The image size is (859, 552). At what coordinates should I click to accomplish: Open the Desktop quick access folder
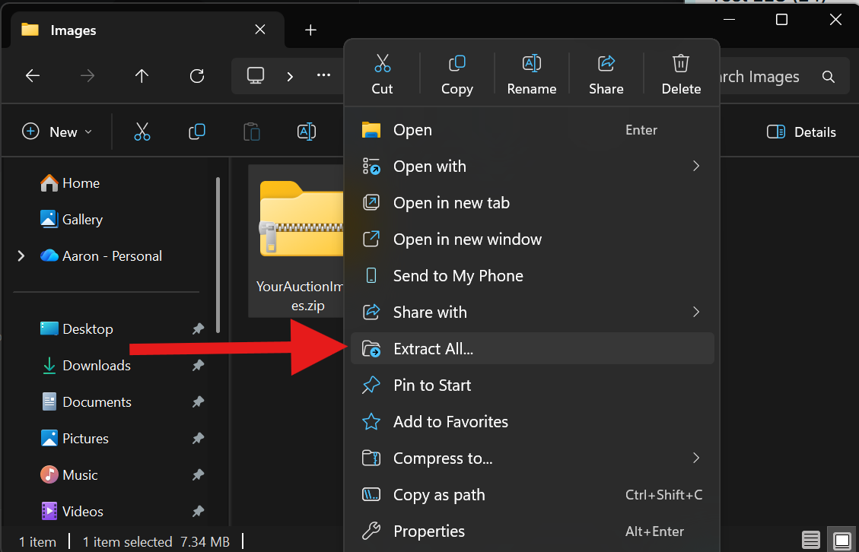tap(77, 328)
